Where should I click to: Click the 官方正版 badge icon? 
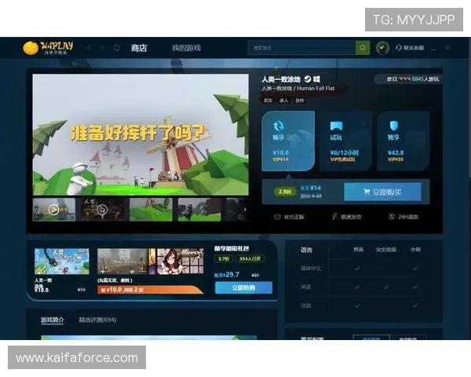277,217
